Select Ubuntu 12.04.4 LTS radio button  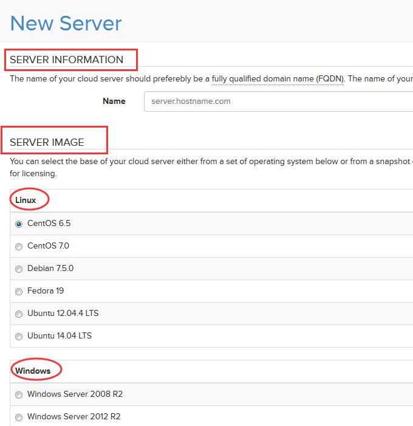19,314
